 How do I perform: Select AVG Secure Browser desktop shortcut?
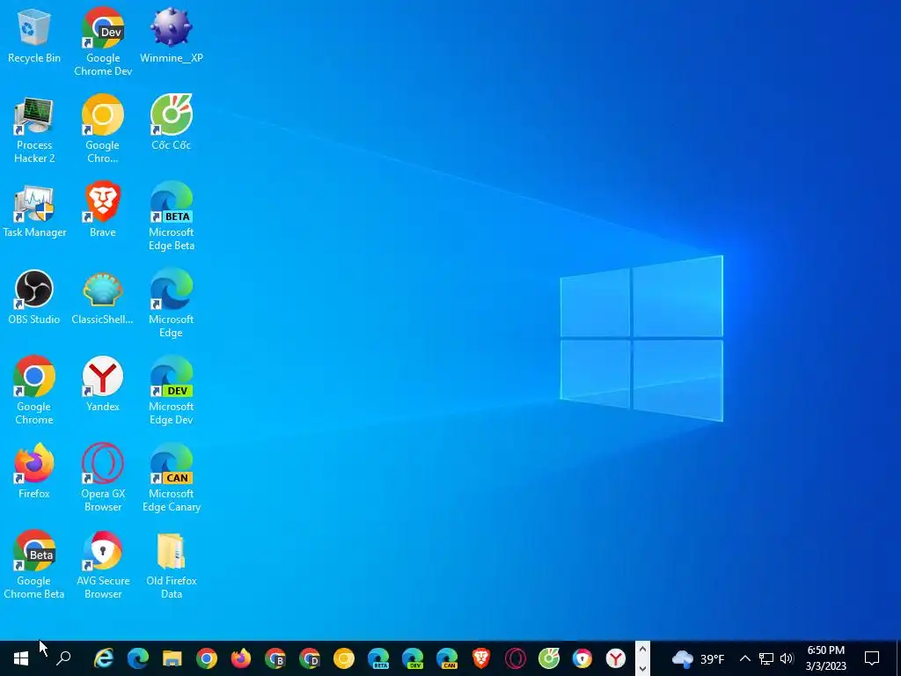click(x=103, y=565)
